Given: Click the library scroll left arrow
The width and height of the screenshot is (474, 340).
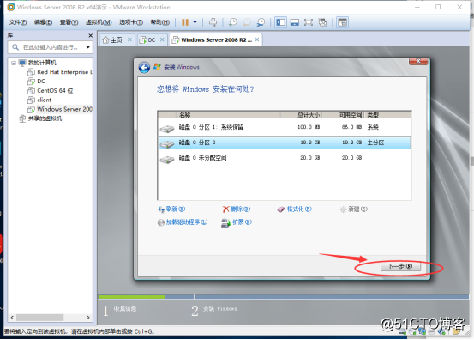Looking at the screenshot, I should tap(12, 318).
